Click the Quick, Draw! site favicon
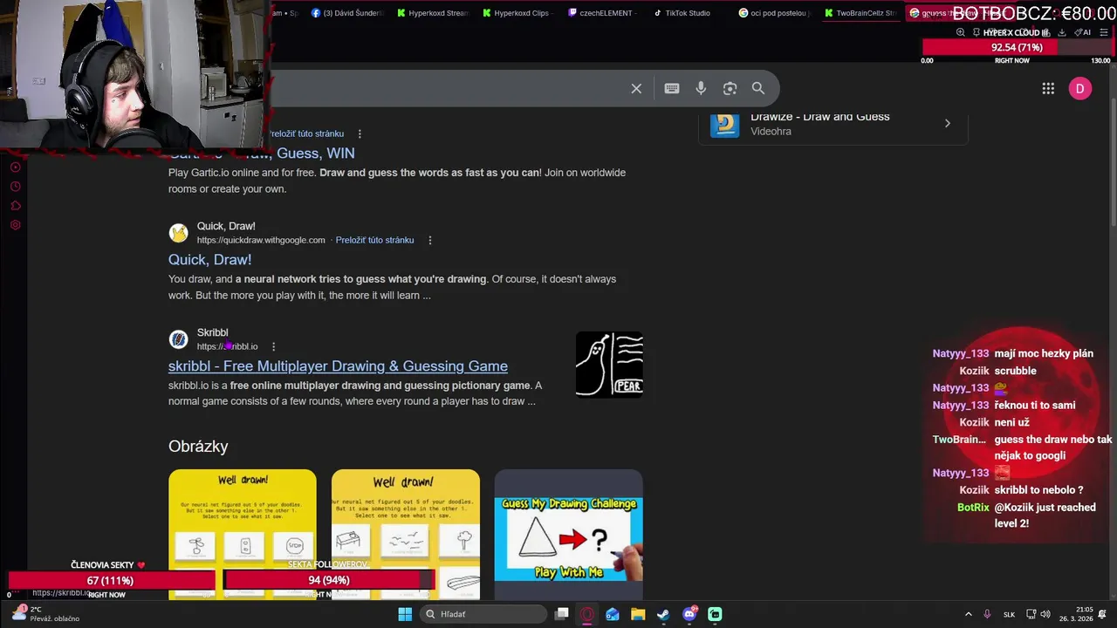The height and width of the screenshot is (628, 1117). (x=178, y=233)
